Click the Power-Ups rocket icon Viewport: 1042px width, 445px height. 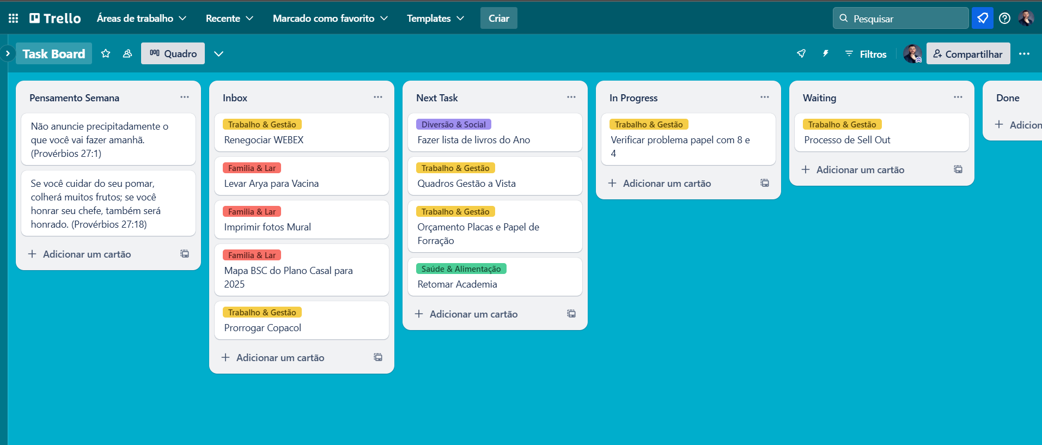coord(801,53)
